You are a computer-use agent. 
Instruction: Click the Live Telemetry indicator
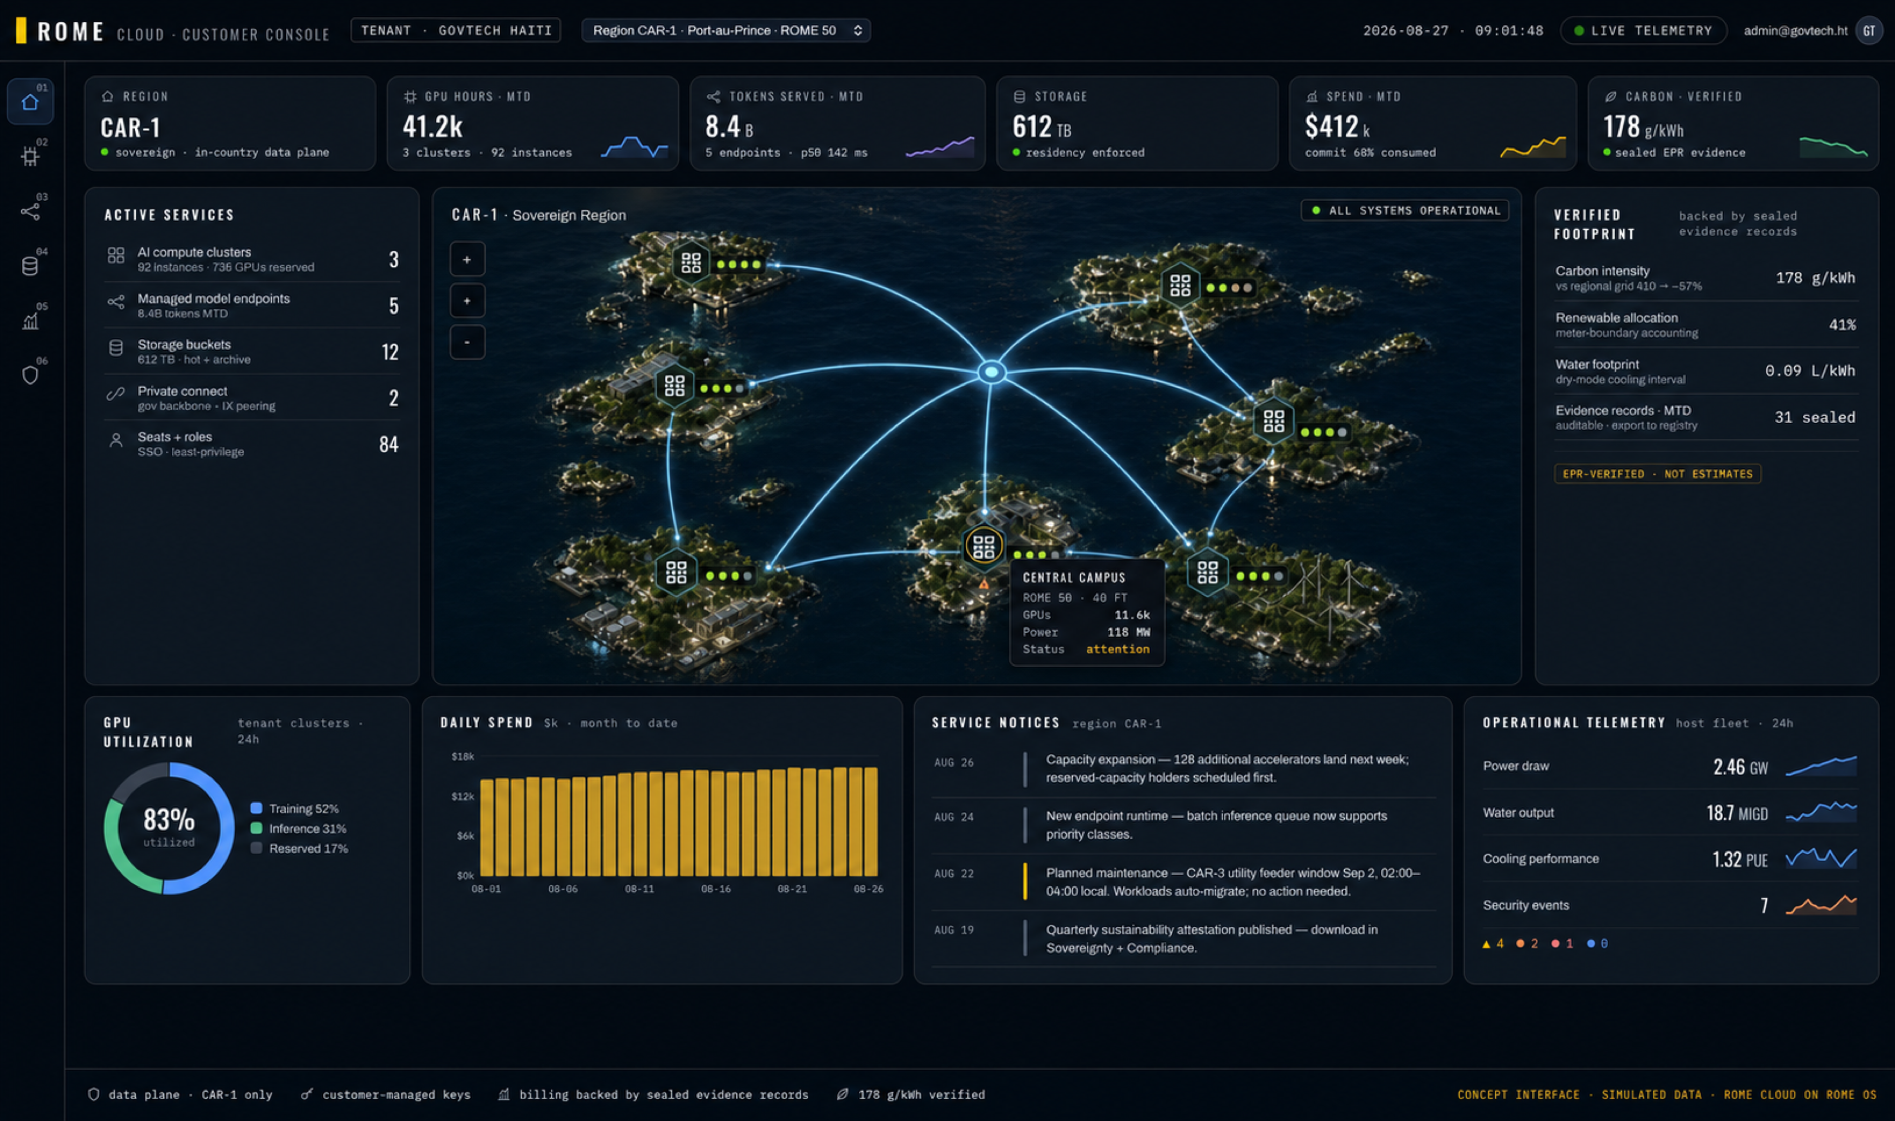(1643, 31)
